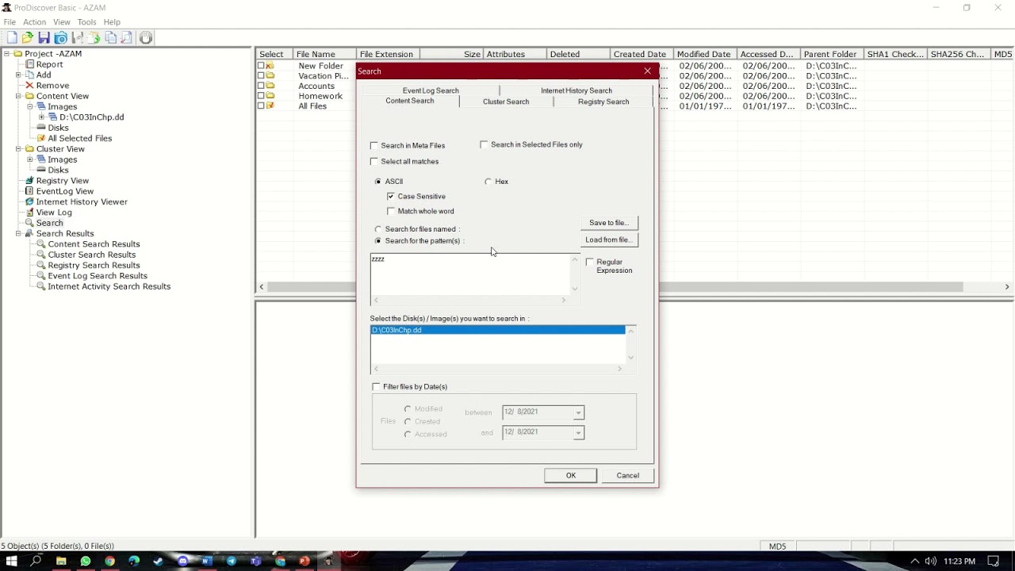1015x571 pixels.
Task: Select the Search node in the tree
Action: (49, 223)
